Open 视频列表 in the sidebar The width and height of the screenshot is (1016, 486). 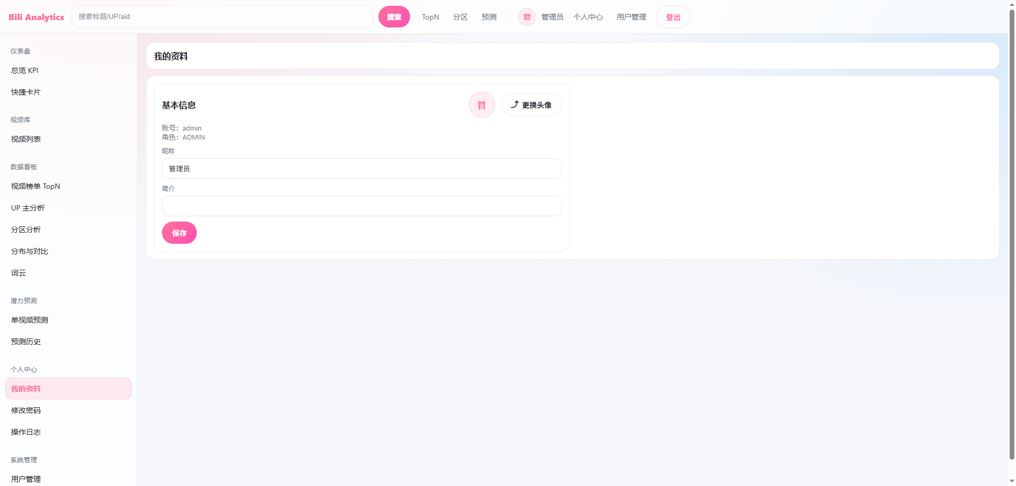click(26, 139)
